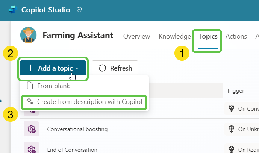Click the Conversational boosting topic icon
Screen dimensions: 259x153
coord(31,129)
